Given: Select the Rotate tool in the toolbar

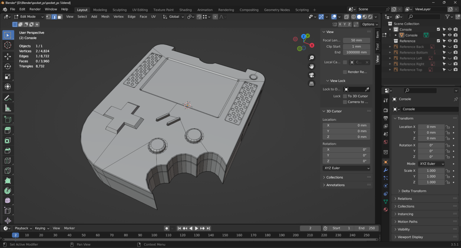Looking at the screenshot, I should click(8, 66).
